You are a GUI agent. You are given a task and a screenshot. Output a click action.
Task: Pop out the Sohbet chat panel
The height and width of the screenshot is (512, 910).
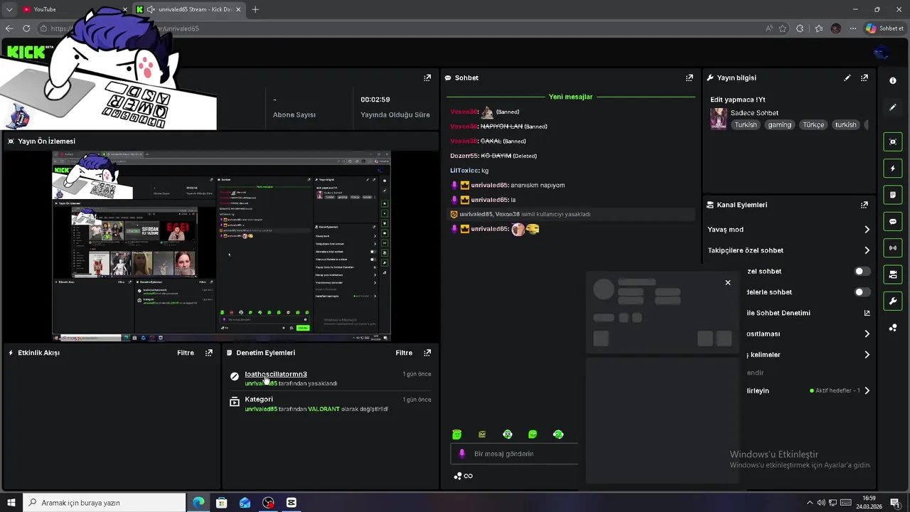point(689,78)
